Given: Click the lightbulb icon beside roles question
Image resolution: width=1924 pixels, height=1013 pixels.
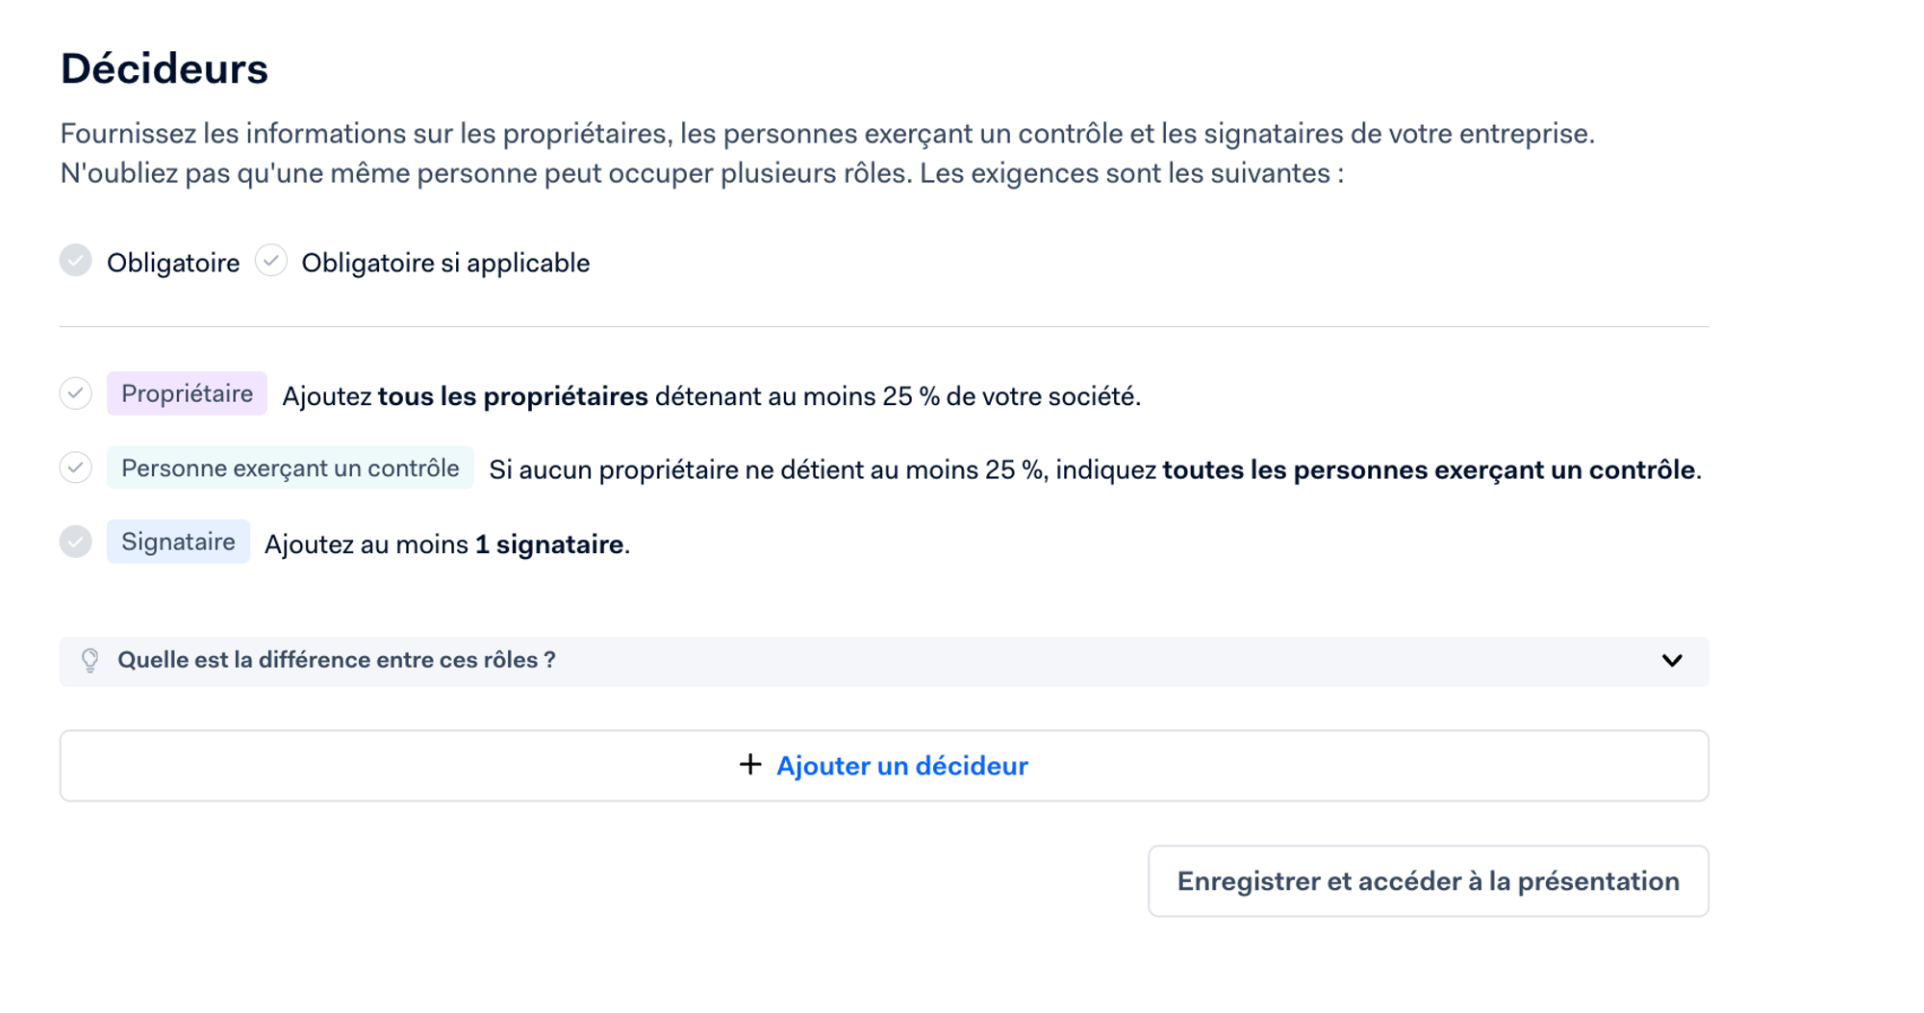Looking at the screenshot, I should [x=89, y=660].
